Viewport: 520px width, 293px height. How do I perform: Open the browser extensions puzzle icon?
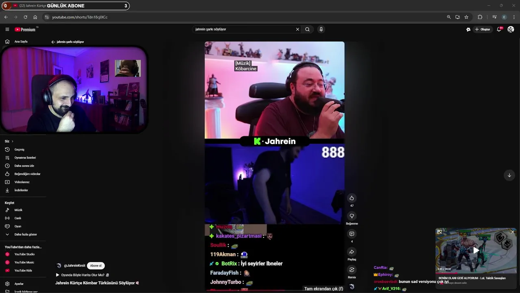pyautogui.click(x=480, y=17)
